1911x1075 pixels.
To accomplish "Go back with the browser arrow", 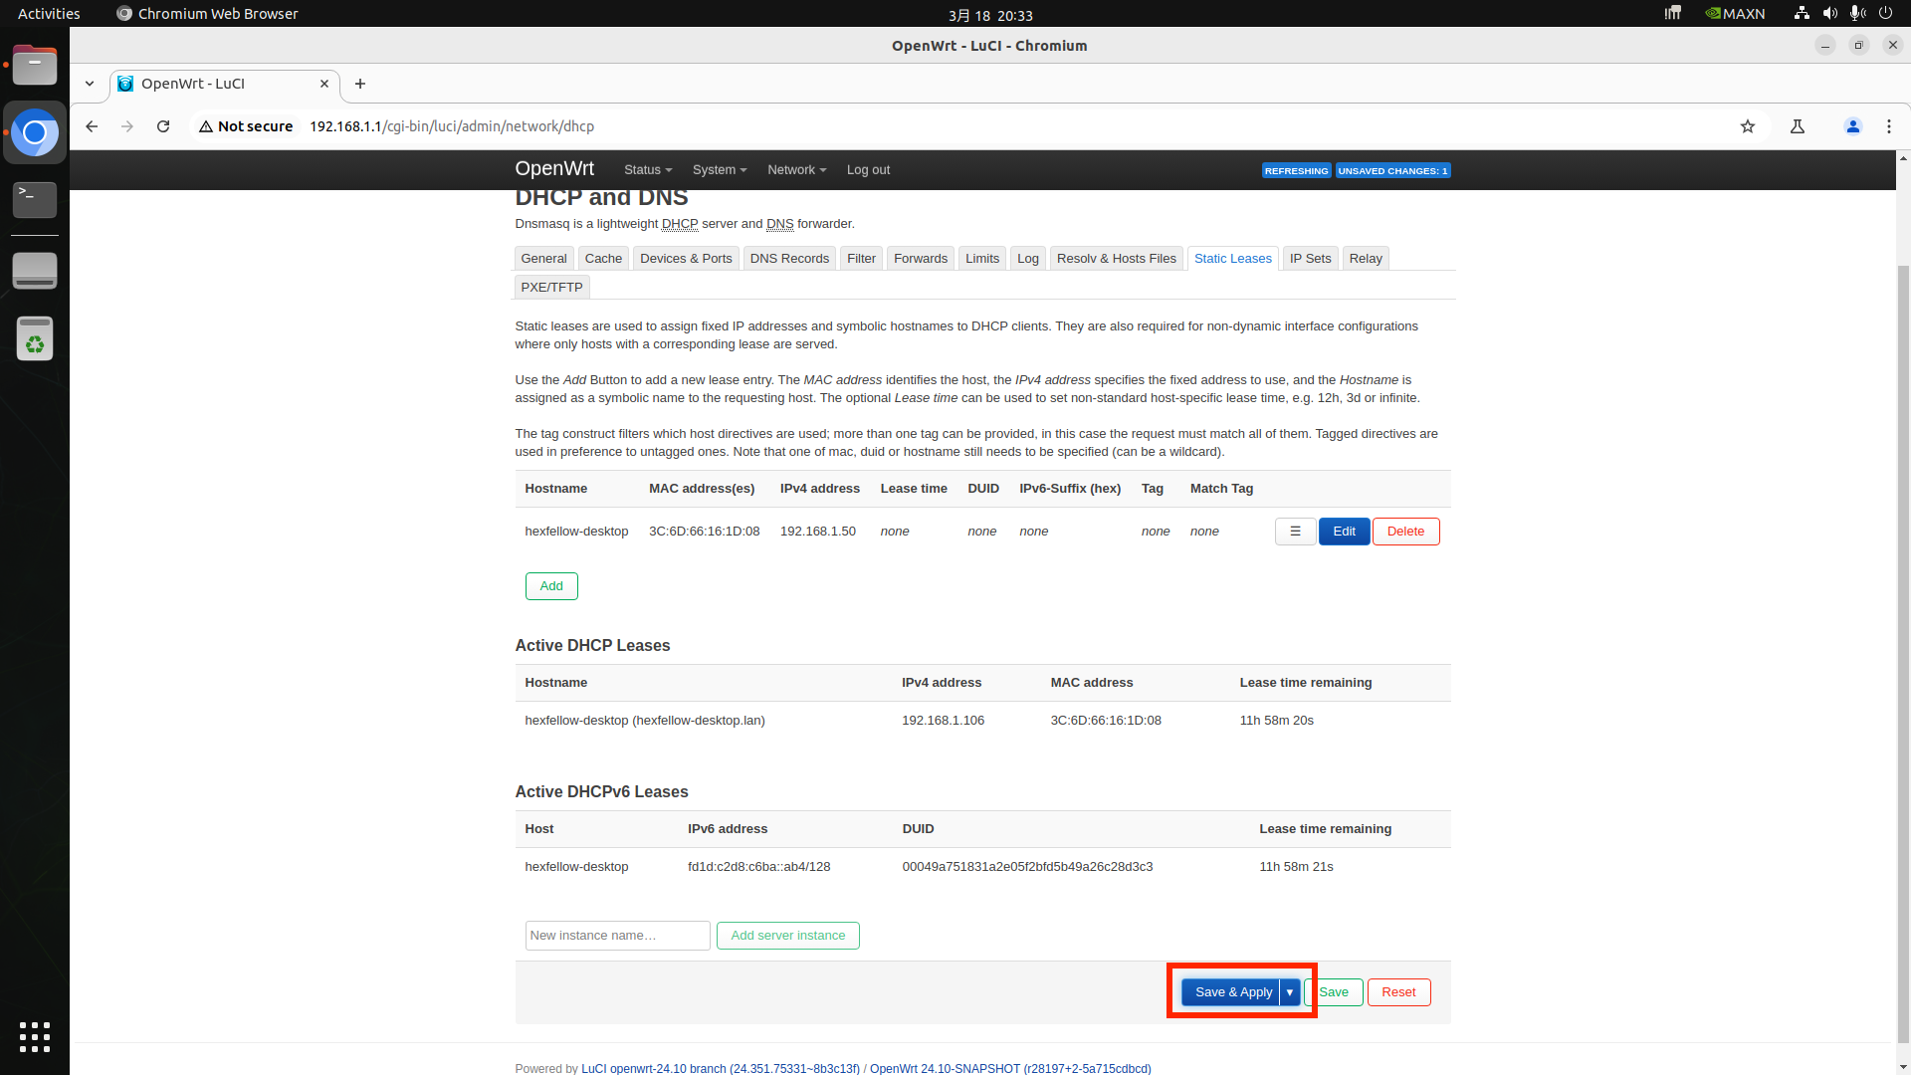I will (x=92, y=126).
